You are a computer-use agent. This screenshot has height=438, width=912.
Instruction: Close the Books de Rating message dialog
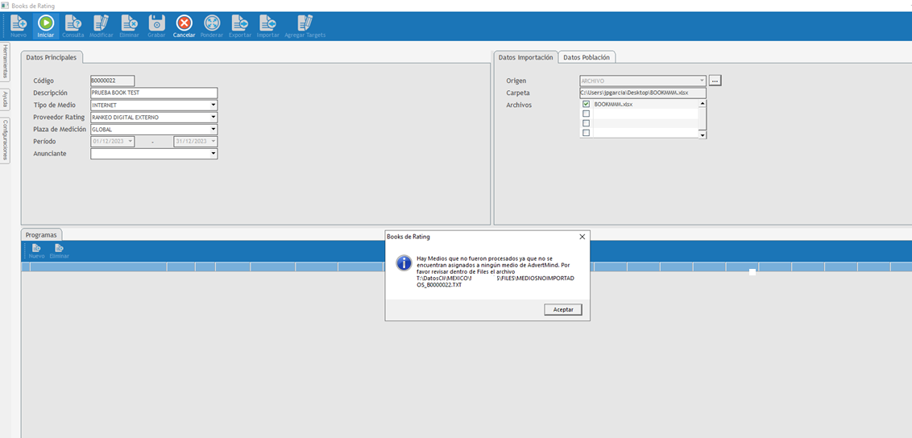pyautogui.click(x=582, y=237)
